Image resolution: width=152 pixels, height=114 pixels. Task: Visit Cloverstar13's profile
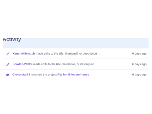[21, 74]
